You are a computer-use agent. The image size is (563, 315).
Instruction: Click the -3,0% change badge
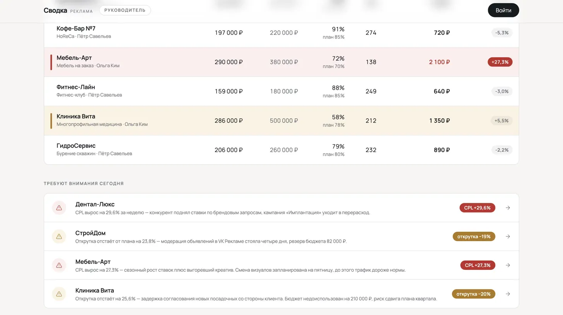click(x=502, y=91)
